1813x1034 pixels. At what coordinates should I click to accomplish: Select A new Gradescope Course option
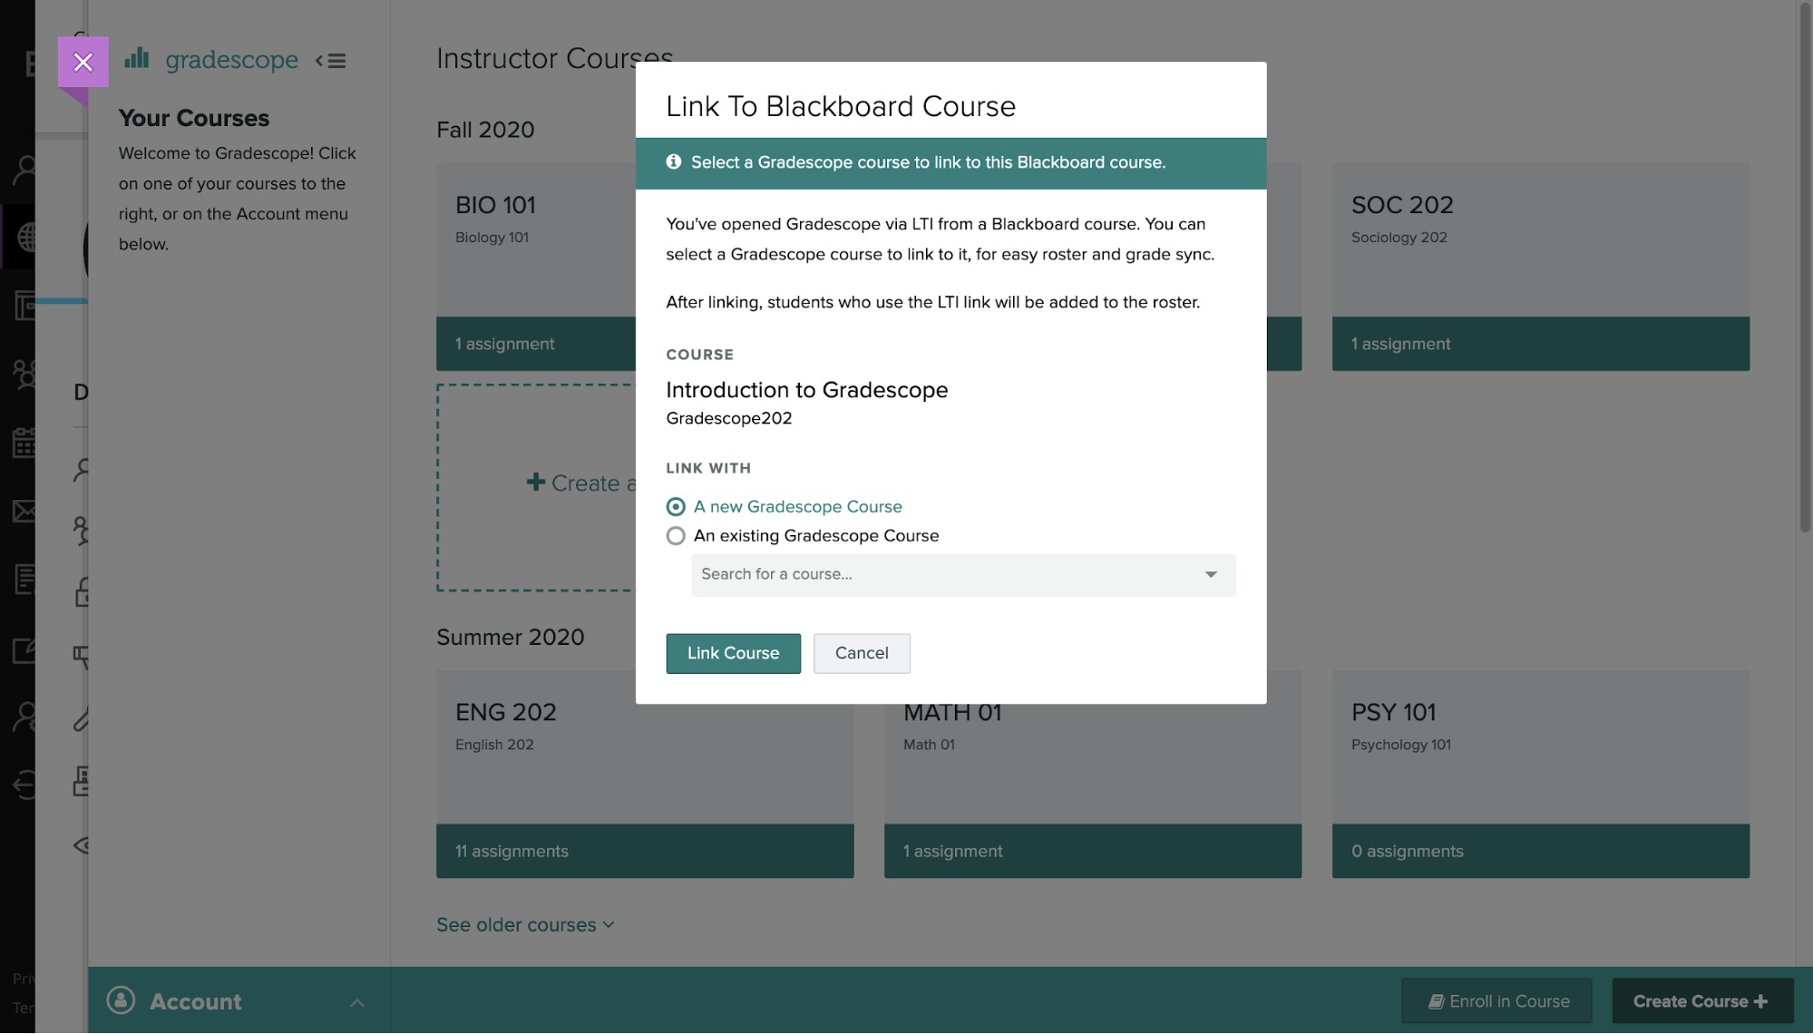(676, 506)
